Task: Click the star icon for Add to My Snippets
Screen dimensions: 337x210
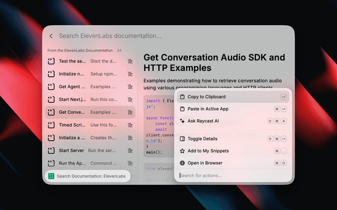Action: (182, 151)
